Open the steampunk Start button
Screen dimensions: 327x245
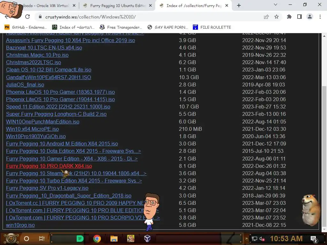(x=11, y=239)
